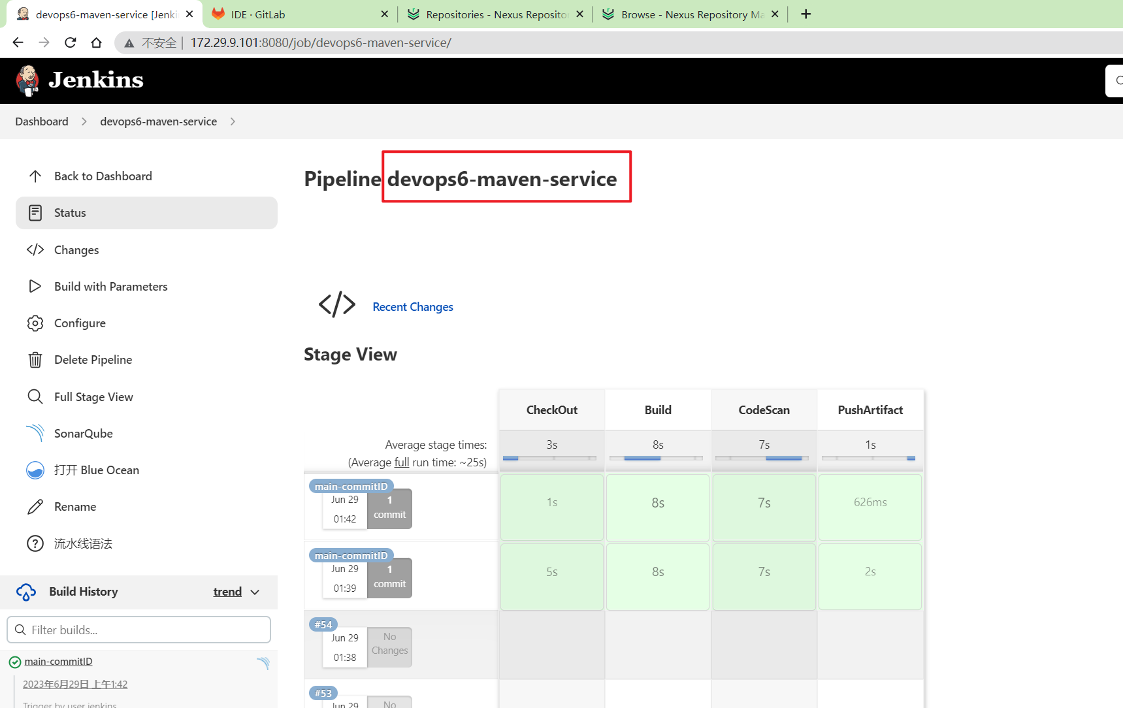Click the Build History cloud icon
1123x708 pixels.
(26, 592)
